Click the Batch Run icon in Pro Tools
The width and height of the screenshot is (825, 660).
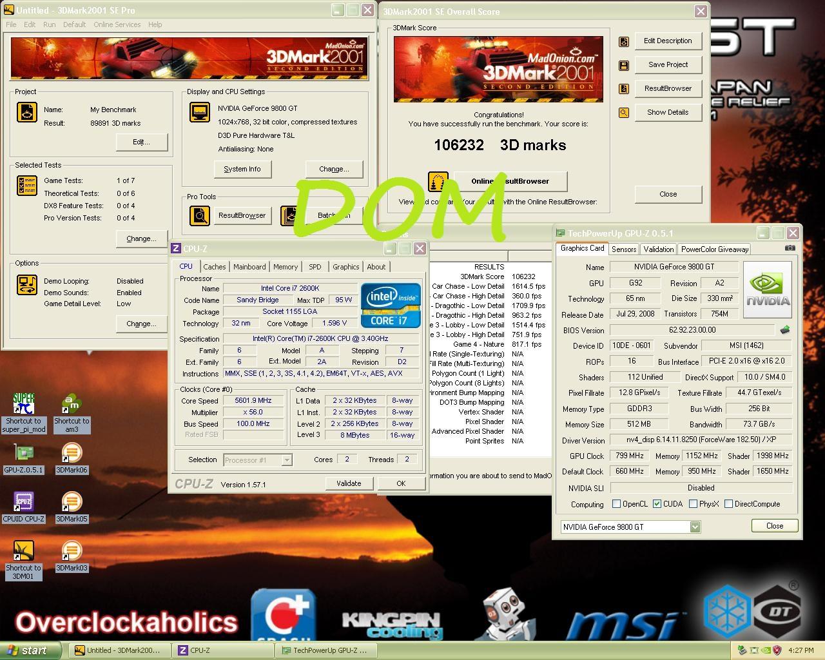click(x=291, y=215)
